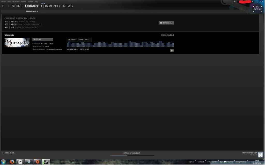This screenshot has width=265, height=165.
Task: Open Firefox from the taskbar
Action: coord(12,162)
